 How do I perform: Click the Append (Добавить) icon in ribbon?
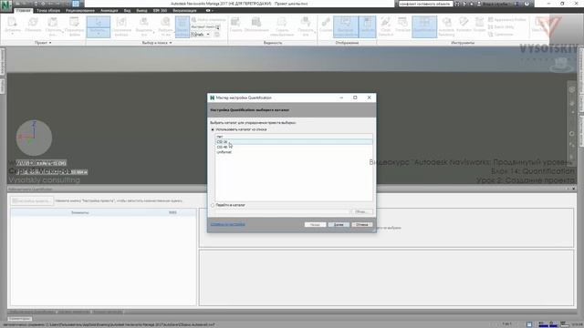pyautogui.click(x=12, y=23)
